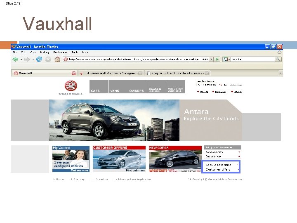Click the green Go arrow beside address bar

click(217, 59)
